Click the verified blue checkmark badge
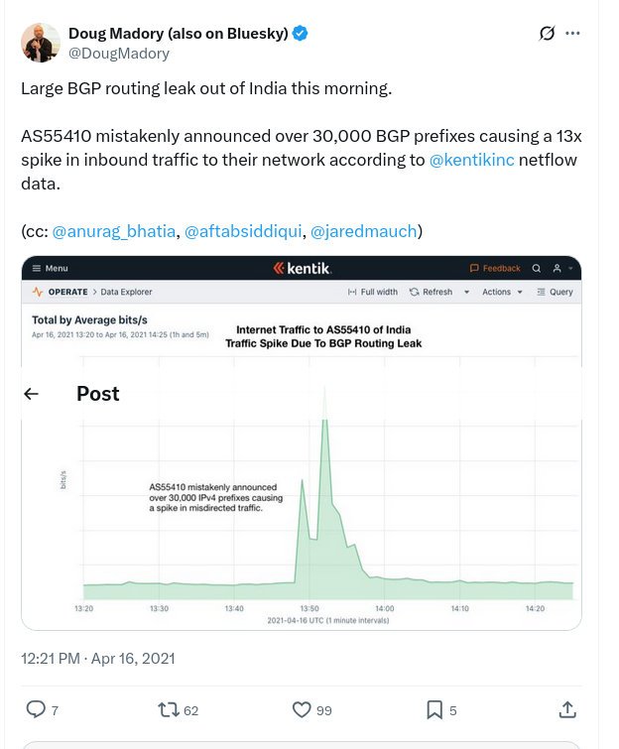 [300, 34]
